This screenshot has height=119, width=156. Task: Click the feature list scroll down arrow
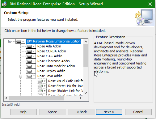tap(86, 93)
